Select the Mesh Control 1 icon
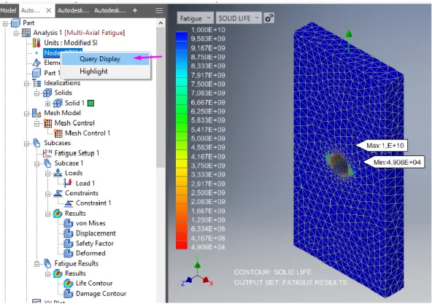This screenshot has height=304, width=432. 58,133
